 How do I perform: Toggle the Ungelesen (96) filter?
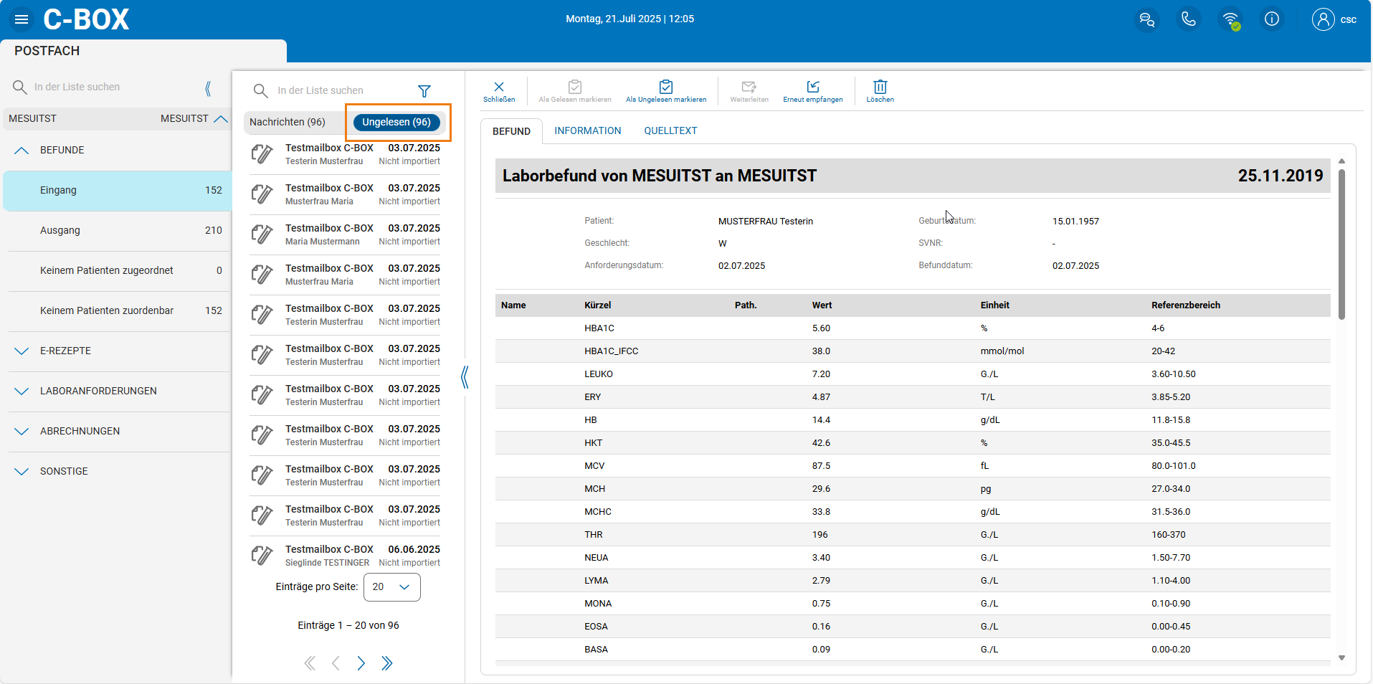click(396, 122)
